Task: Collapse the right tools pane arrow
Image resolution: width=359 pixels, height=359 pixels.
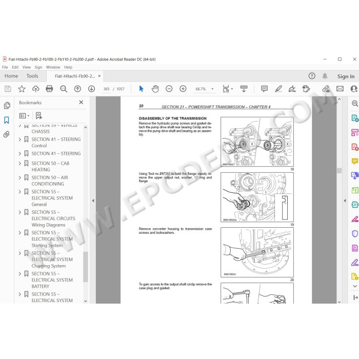Action: coord(345,201)
